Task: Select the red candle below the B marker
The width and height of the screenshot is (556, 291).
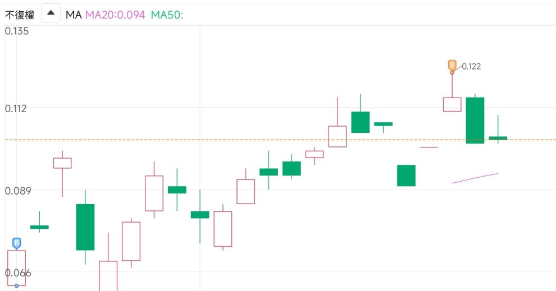Action: pyautogui.click(x=17, y=267)
